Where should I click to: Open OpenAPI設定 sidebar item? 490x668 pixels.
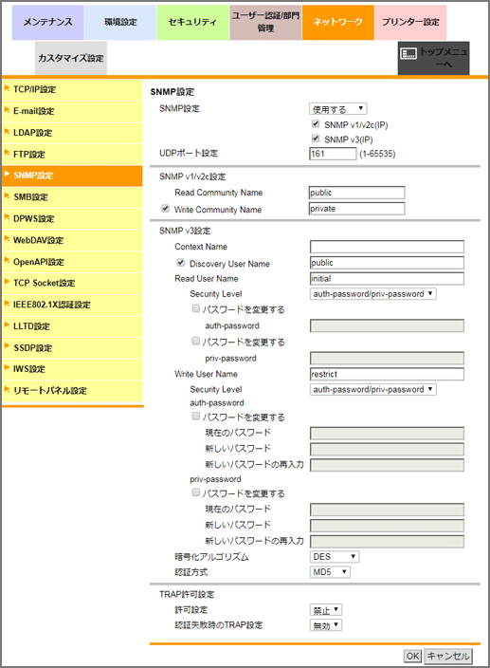click(x=72, y=262)
